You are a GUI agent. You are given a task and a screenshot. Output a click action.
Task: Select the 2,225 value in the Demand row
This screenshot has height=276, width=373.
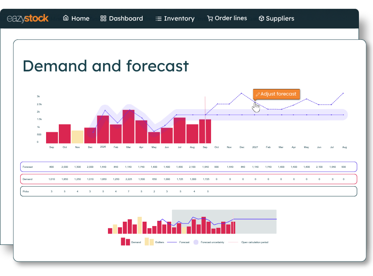point(129,179)
